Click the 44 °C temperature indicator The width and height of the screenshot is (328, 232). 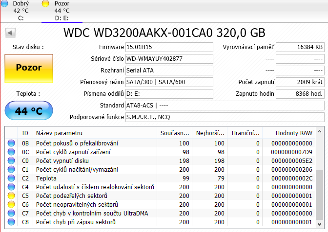coord(29,111)
